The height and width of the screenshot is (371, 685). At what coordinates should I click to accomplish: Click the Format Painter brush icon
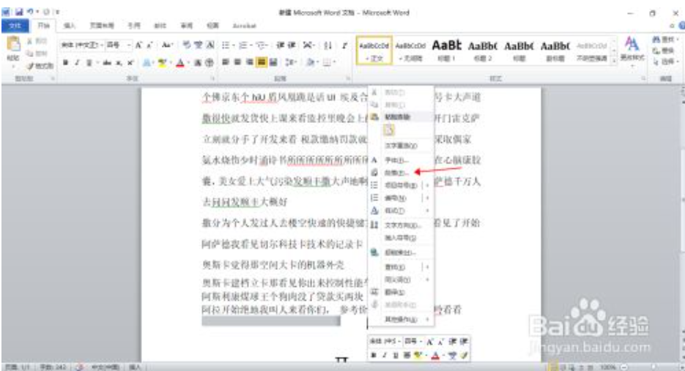tap(31, 66)
